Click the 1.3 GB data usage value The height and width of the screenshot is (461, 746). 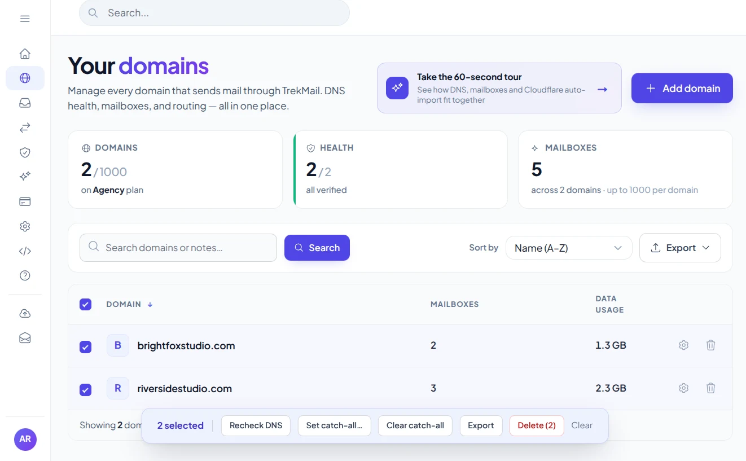[611, 345]
